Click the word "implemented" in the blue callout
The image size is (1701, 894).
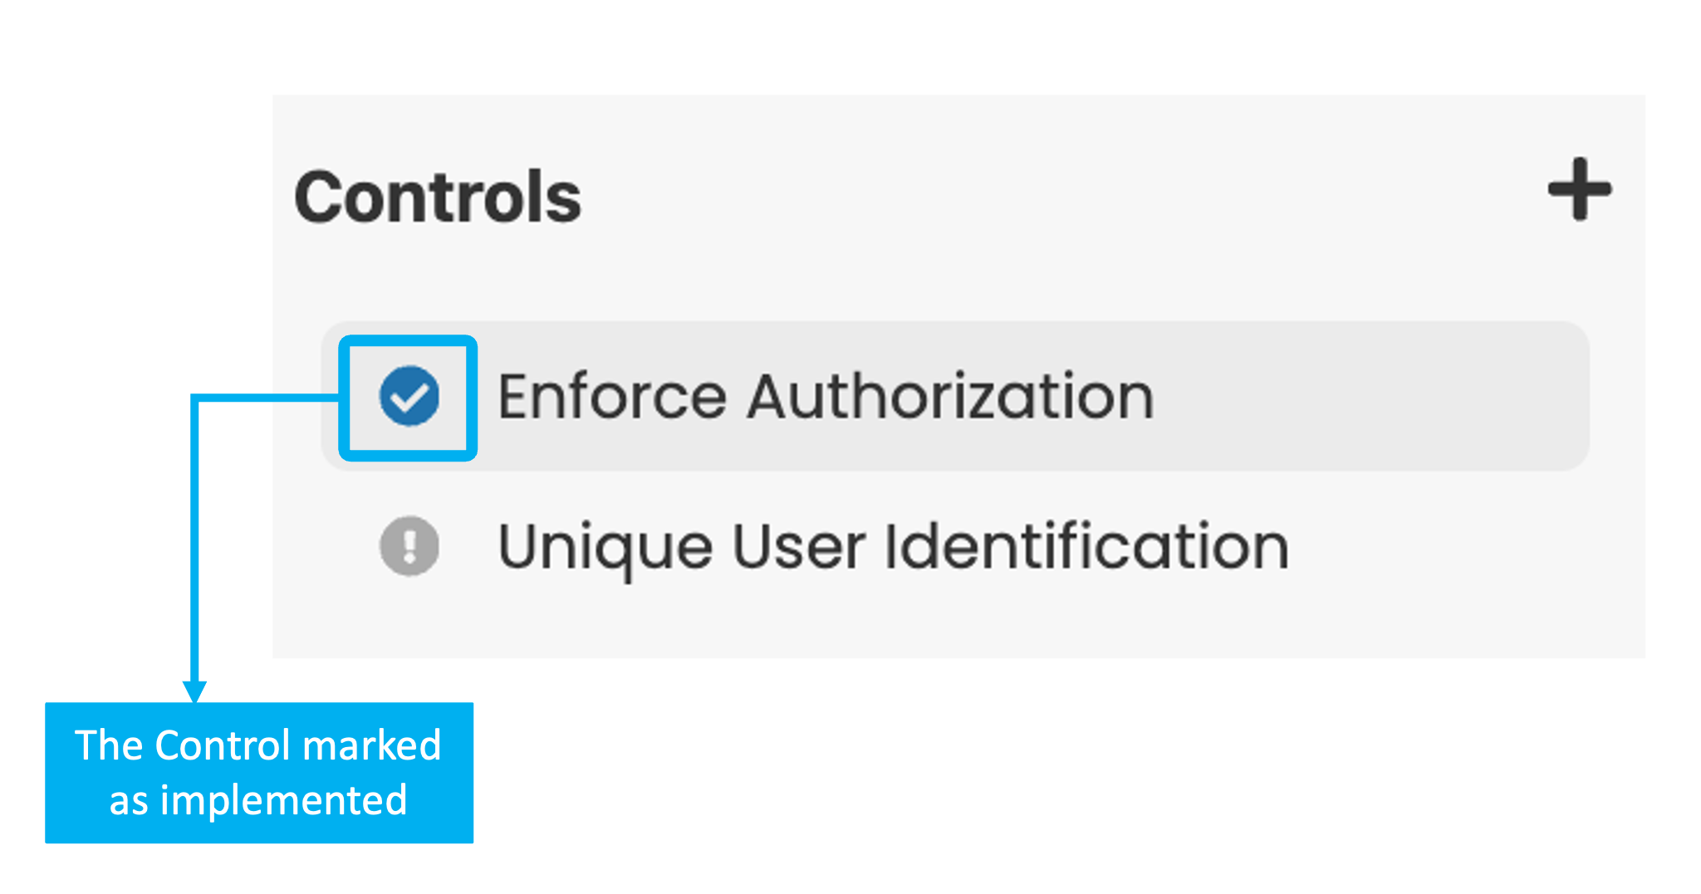coord(282,801)
